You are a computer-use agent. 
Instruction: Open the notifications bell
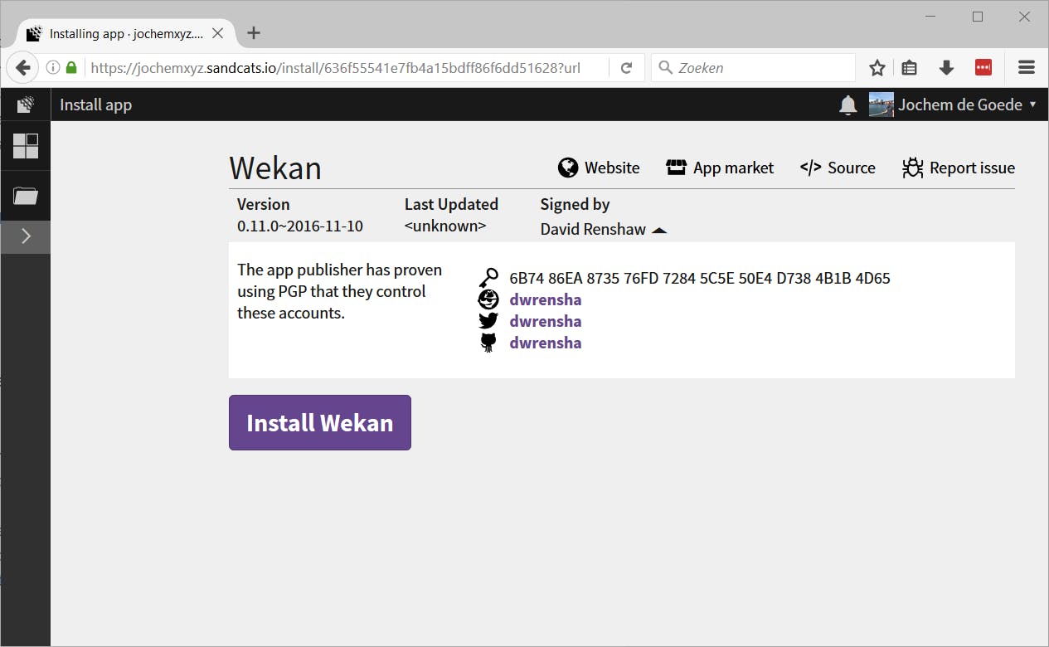pos(847,105)
